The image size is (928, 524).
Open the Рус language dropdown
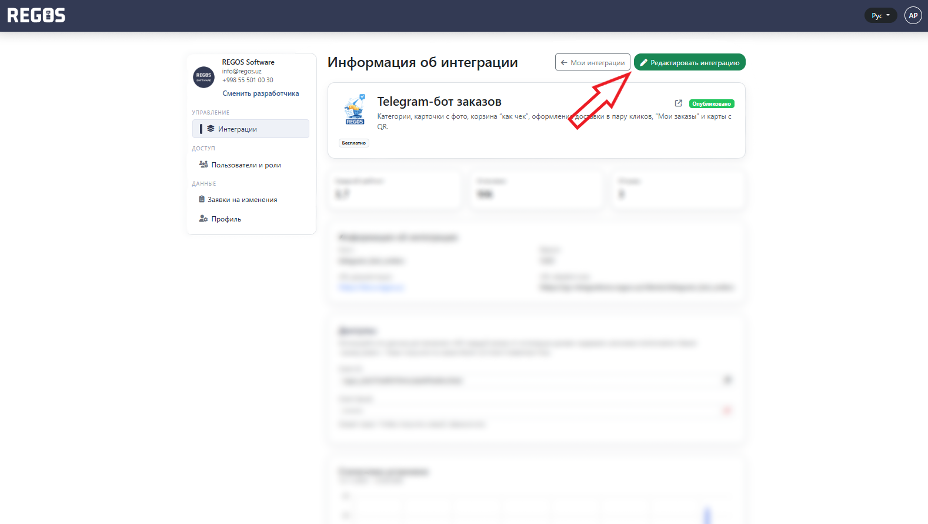[x=880, y=16]
